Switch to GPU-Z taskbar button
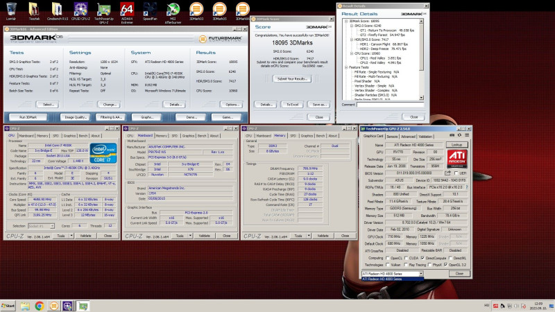The height and width of the screenshot is (312, 555). pos(83,306)
